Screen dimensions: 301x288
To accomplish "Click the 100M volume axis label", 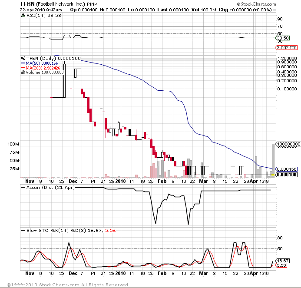I will tap(13, 144).
